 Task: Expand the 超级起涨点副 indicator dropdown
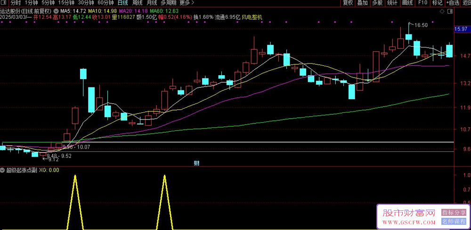(x=3, y=170)
